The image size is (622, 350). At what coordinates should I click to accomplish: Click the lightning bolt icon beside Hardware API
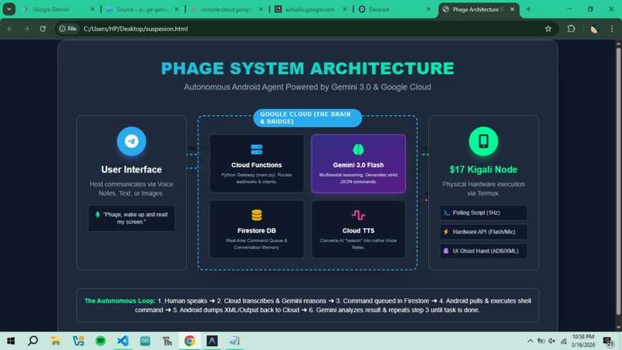[446, 232]
